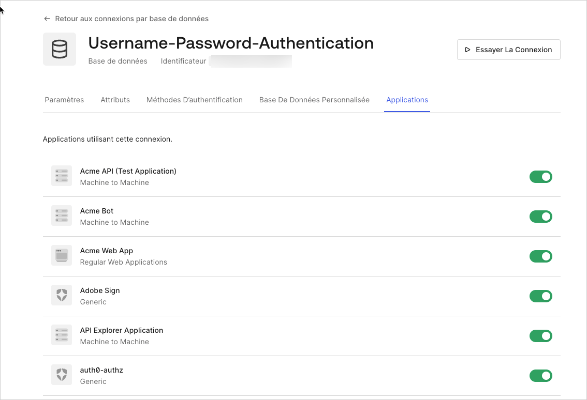Click the Acme API server icon
This screenshot has width=587, height=400.
(x=62, y=176)
